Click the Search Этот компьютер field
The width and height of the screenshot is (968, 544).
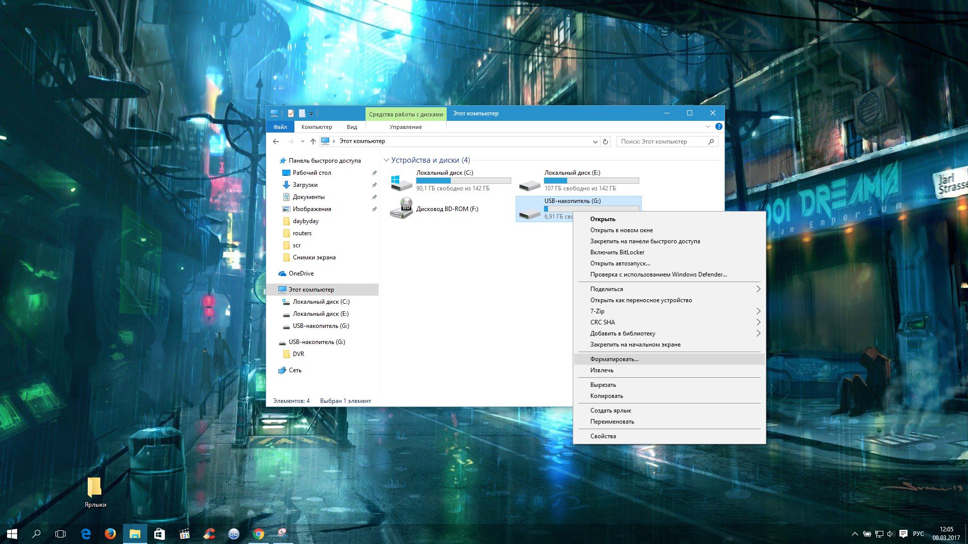tap(661, 142)
